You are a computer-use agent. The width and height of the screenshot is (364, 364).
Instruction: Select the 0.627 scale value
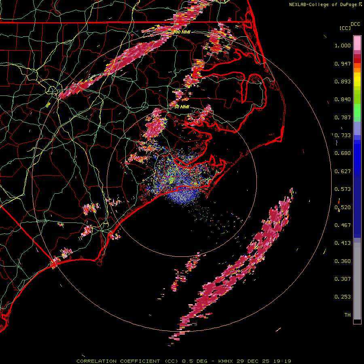point(343,171)
